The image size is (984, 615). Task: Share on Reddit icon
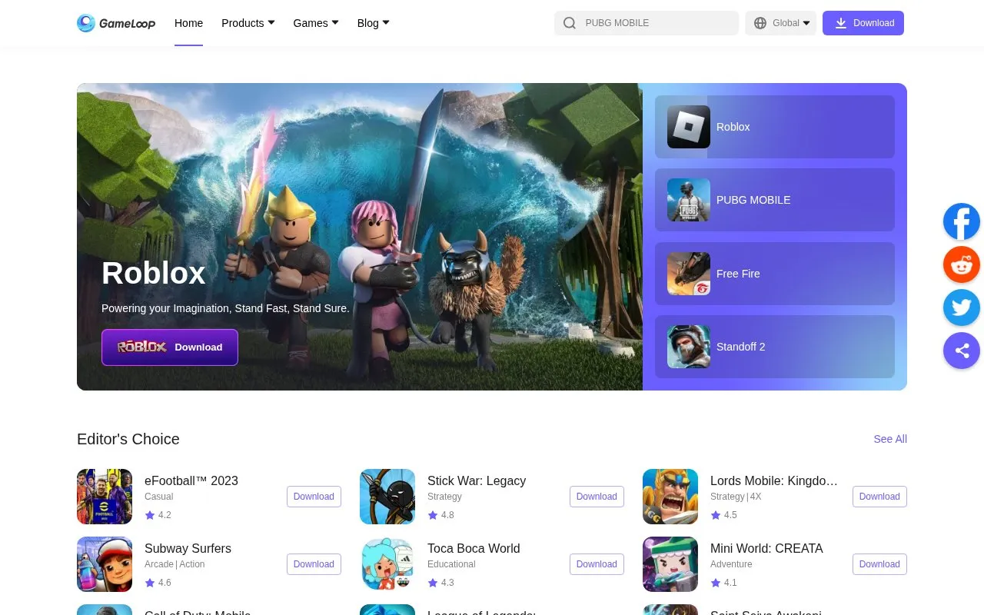962,265
